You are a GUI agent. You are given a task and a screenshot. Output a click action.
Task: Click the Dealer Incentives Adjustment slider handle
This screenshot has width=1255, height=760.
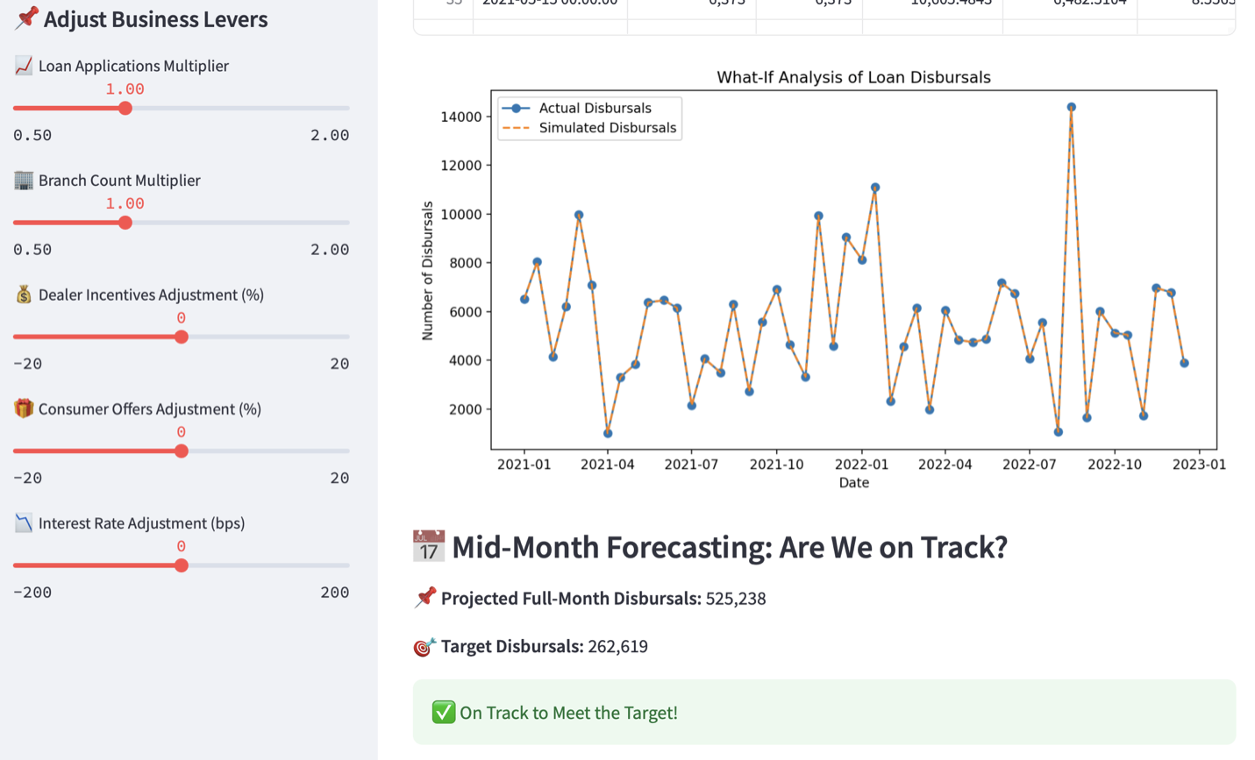point(182,337)
